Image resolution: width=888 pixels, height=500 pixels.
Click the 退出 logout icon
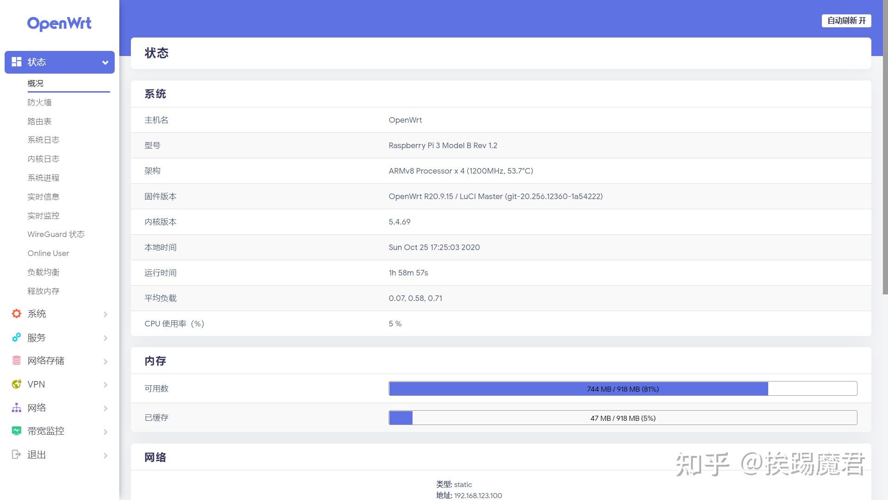(x=17, y=455)
